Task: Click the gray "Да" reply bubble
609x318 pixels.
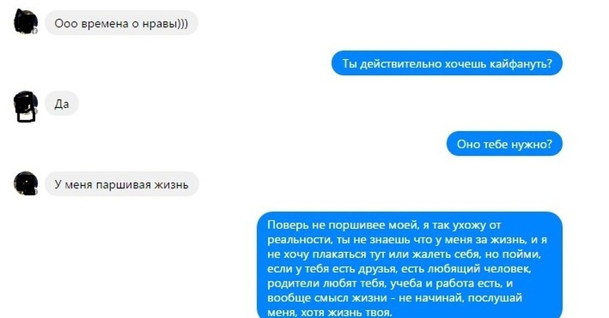Action: click(x=61, y=104)
